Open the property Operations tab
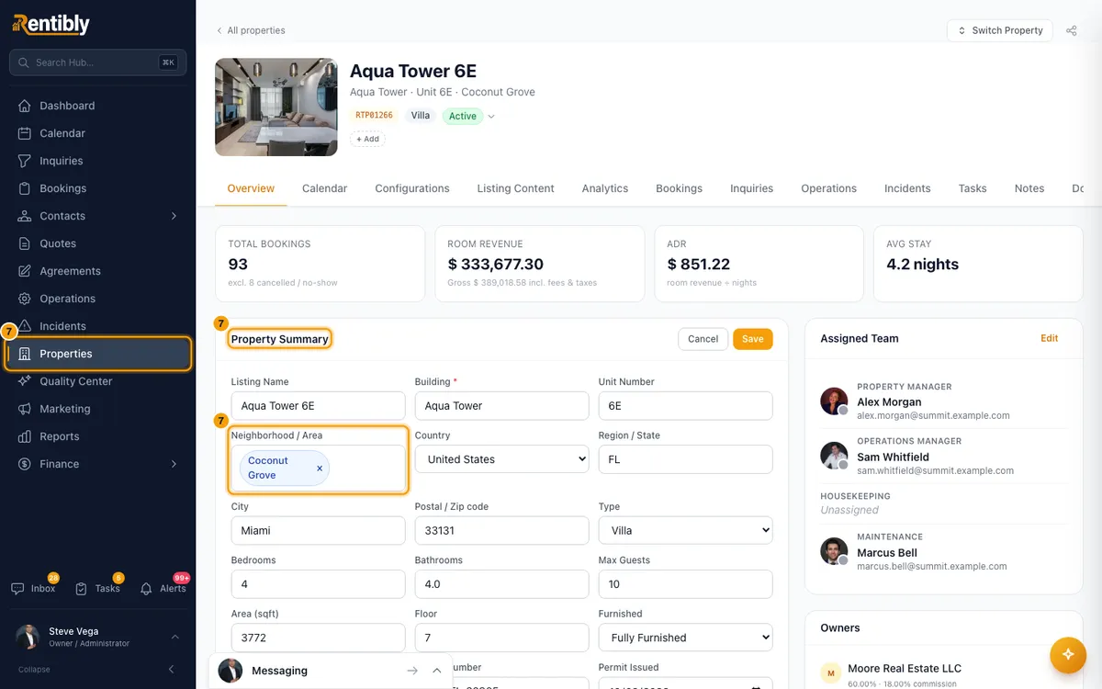The image size is (1102, 689). (828, 188)
